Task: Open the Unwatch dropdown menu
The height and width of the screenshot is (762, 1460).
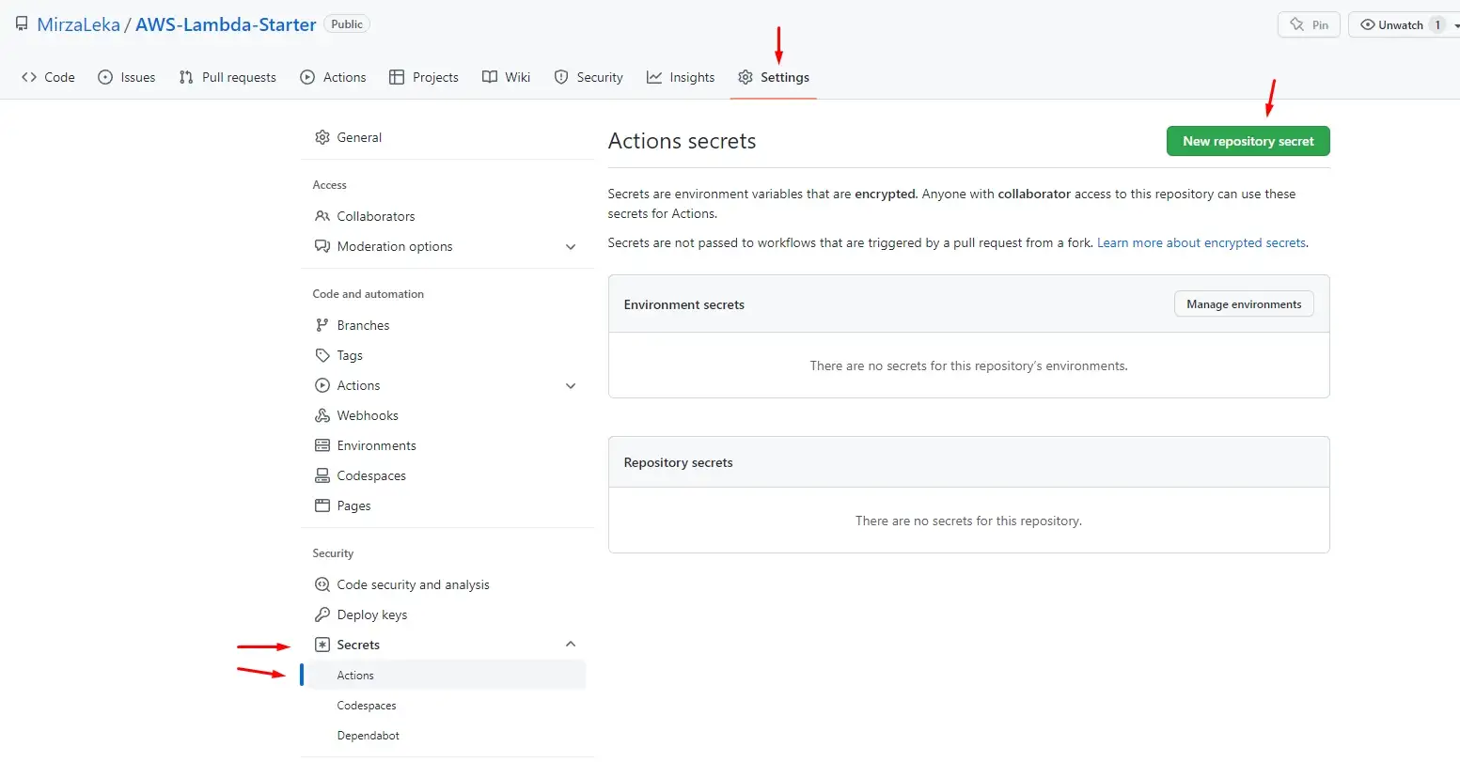Action: pos(1454,25)
